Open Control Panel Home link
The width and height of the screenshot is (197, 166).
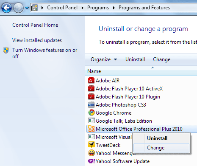[35, 25]
